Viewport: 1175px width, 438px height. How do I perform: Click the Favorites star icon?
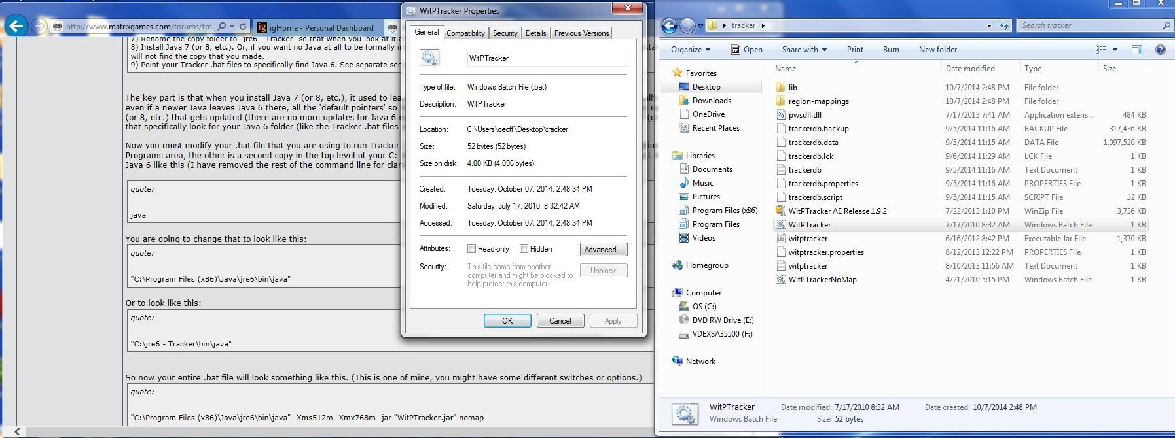(678, 73)
